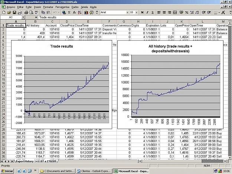Copy selection with the Copy icon

click(43, 12)
